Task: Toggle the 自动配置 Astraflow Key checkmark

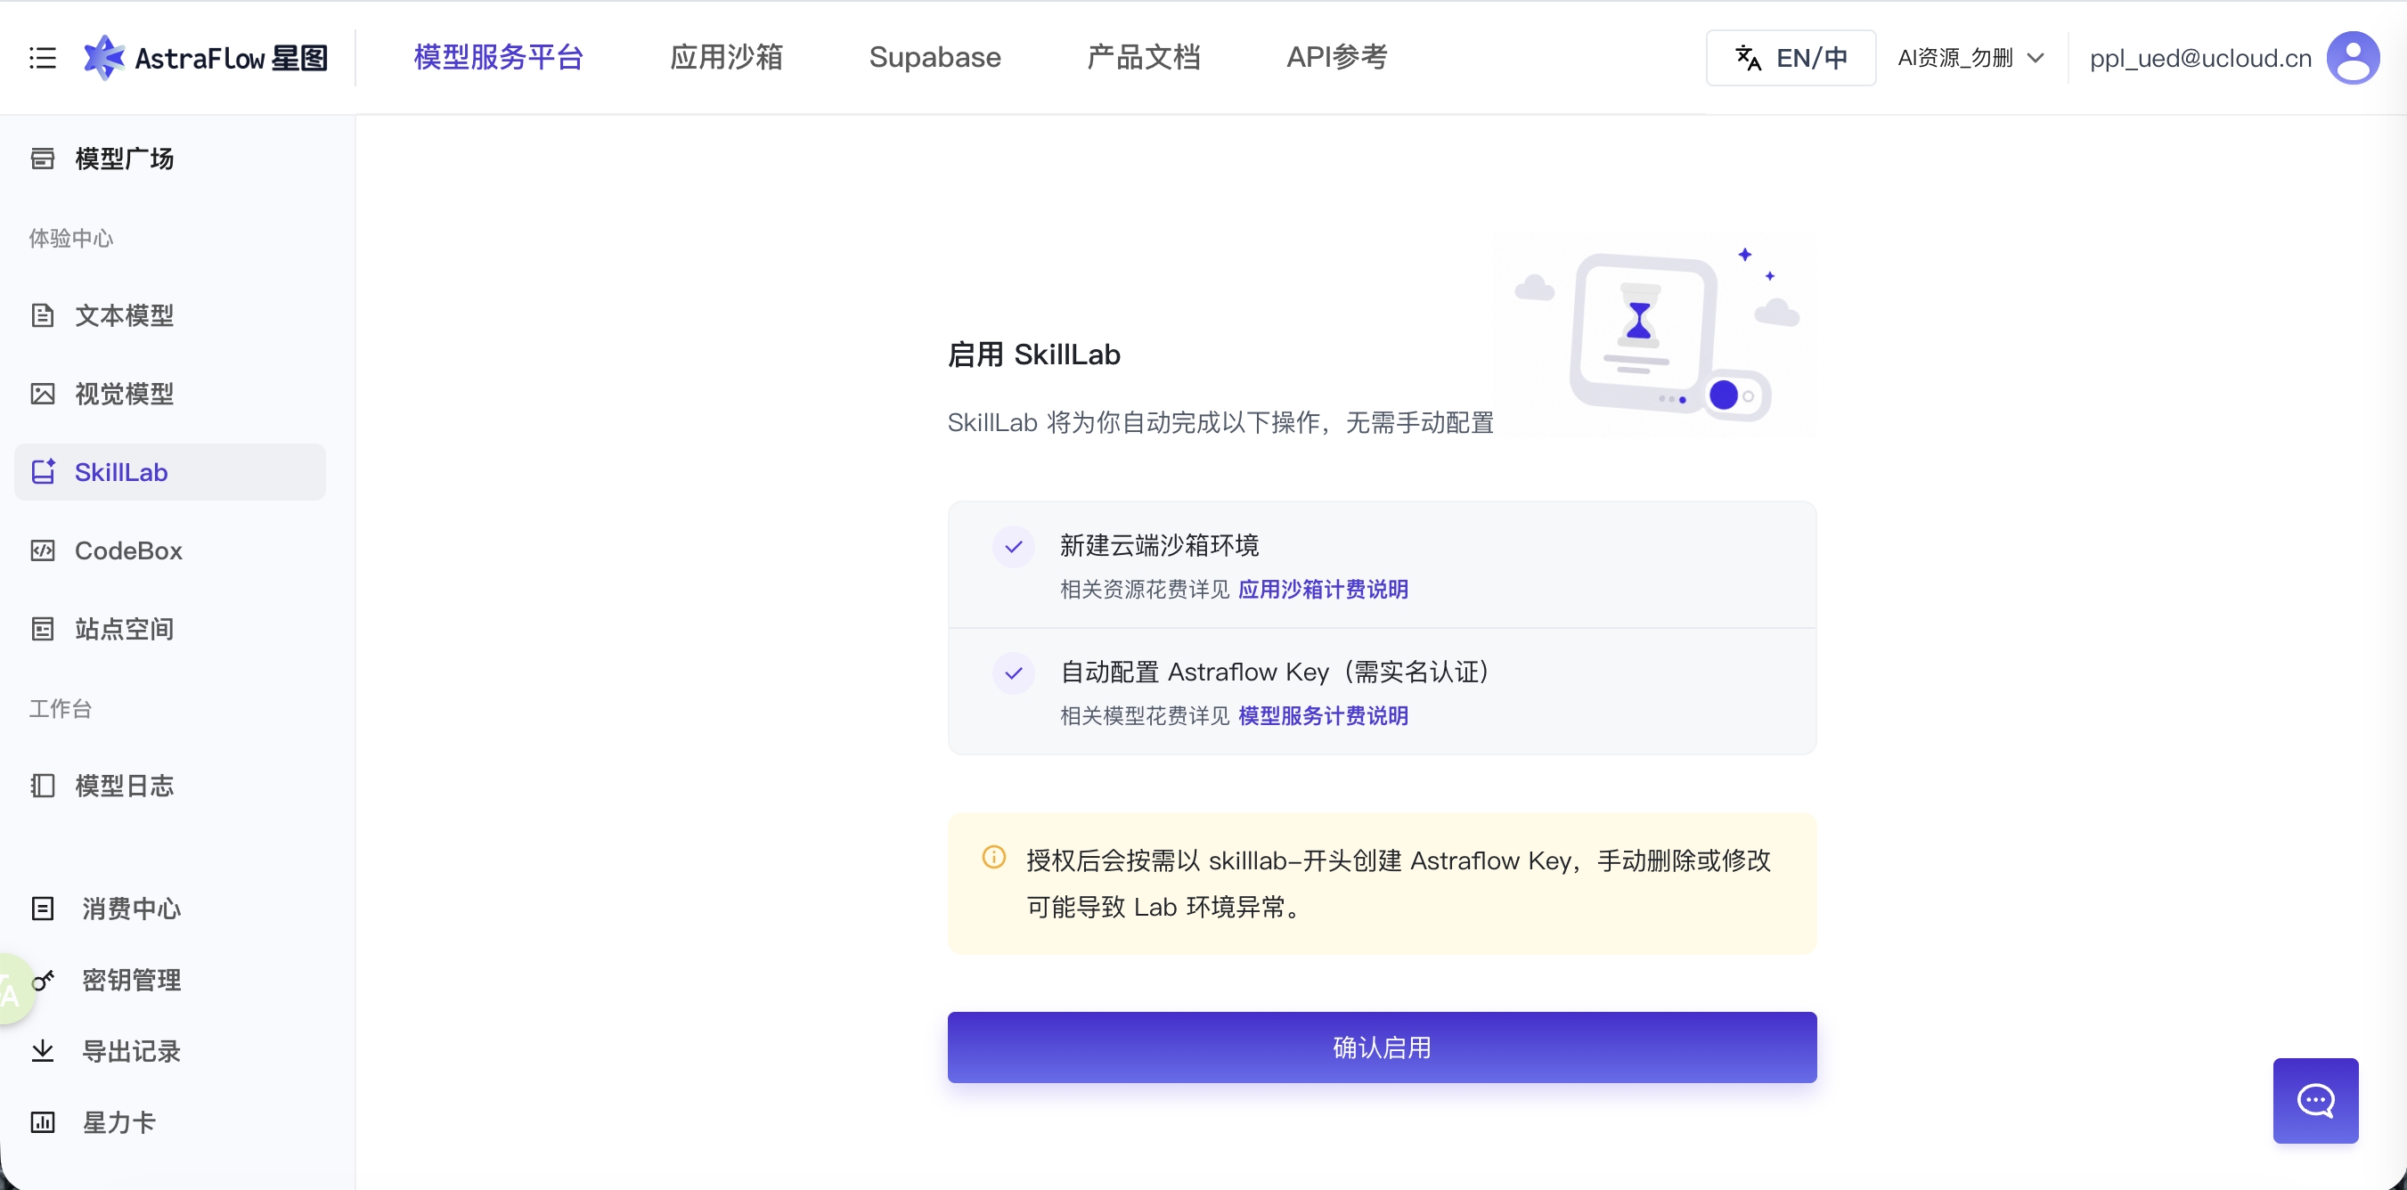Action: [1014, 672]
